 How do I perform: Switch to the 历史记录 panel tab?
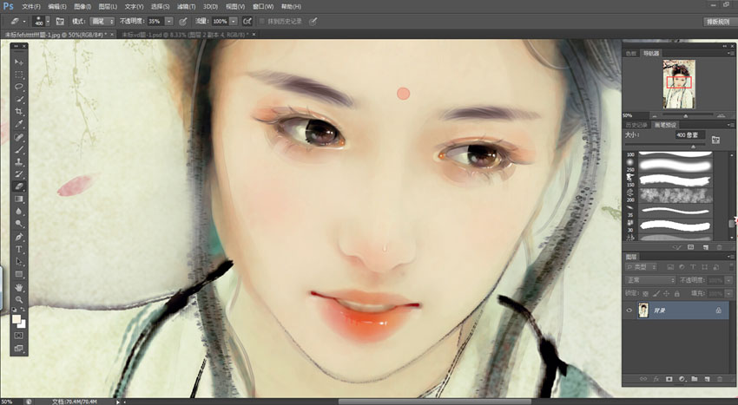click(638, 127)
